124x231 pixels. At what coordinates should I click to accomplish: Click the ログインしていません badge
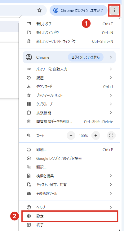coord(86,57)
